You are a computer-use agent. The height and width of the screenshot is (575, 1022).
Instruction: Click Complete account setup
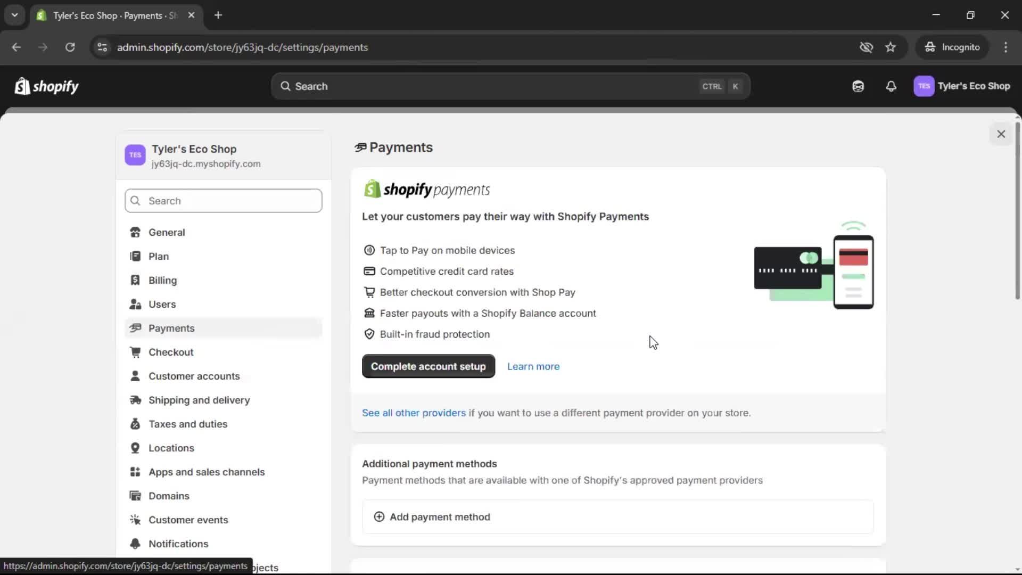coord(428,366)
